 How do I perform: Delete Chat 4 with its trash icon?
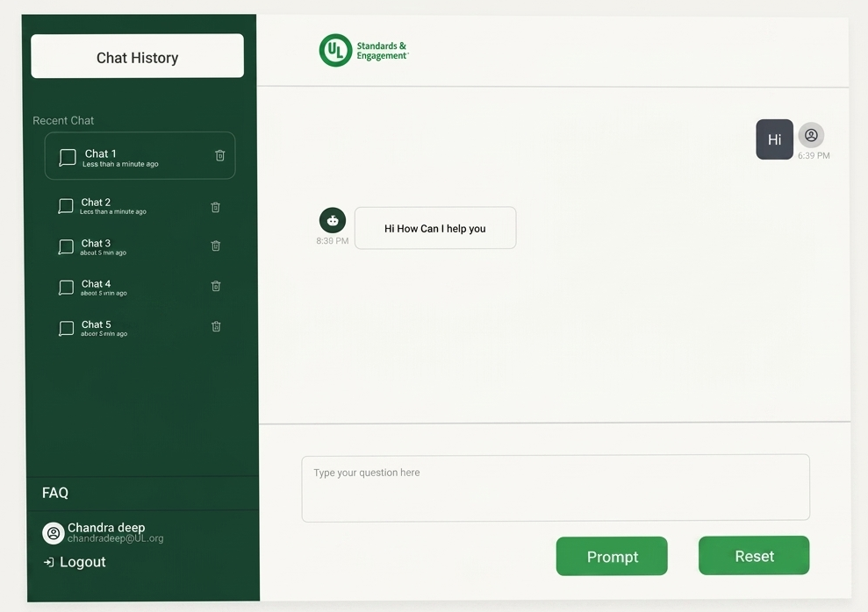(216, 286)
